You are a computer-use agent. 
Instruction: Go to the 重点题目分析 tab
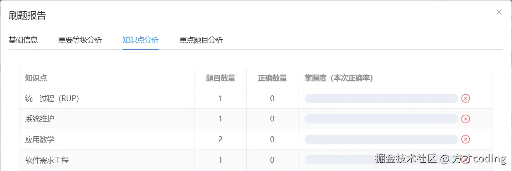pyautogui.click(x=201, y=40)
